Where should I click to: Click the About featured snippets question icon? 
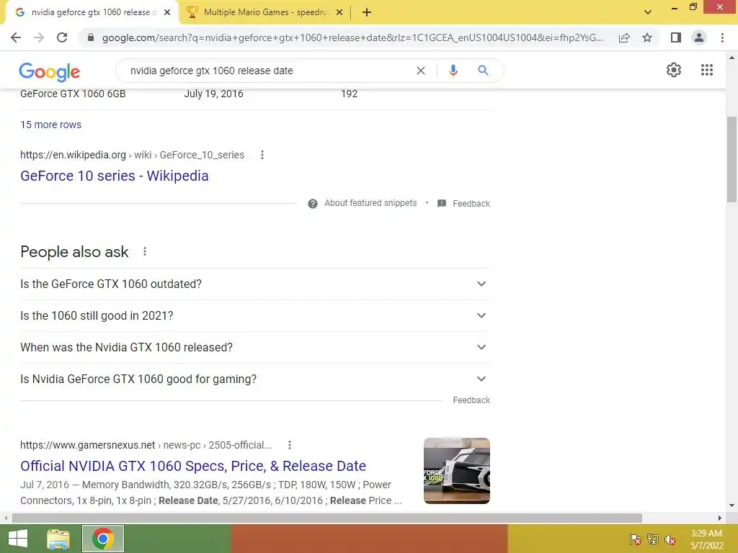click(313, 204)
